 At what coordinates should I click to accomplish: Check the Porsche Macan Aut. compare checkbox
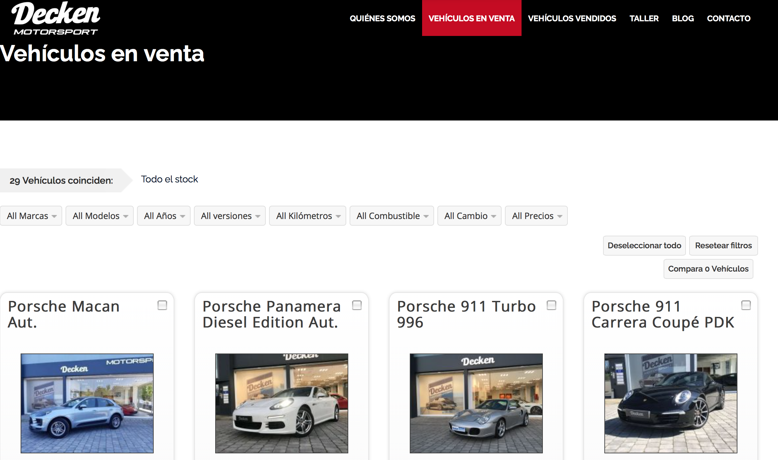click(x=162, y=305)
